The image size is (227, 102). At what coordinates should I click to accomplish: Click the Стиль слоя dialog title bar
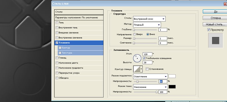click(139, 4)
